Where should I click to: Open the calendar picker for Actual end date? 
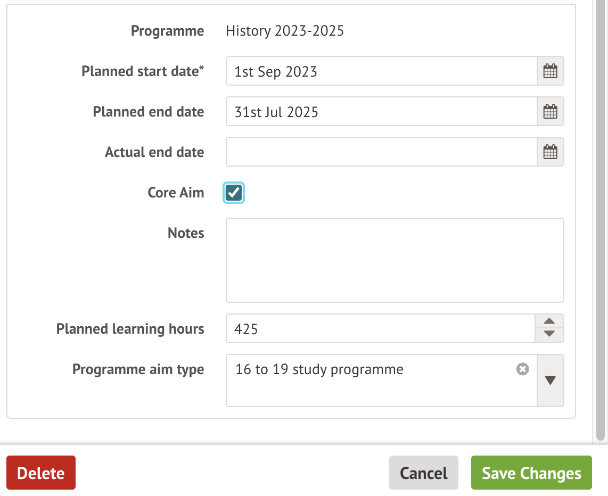coord(550,152)
